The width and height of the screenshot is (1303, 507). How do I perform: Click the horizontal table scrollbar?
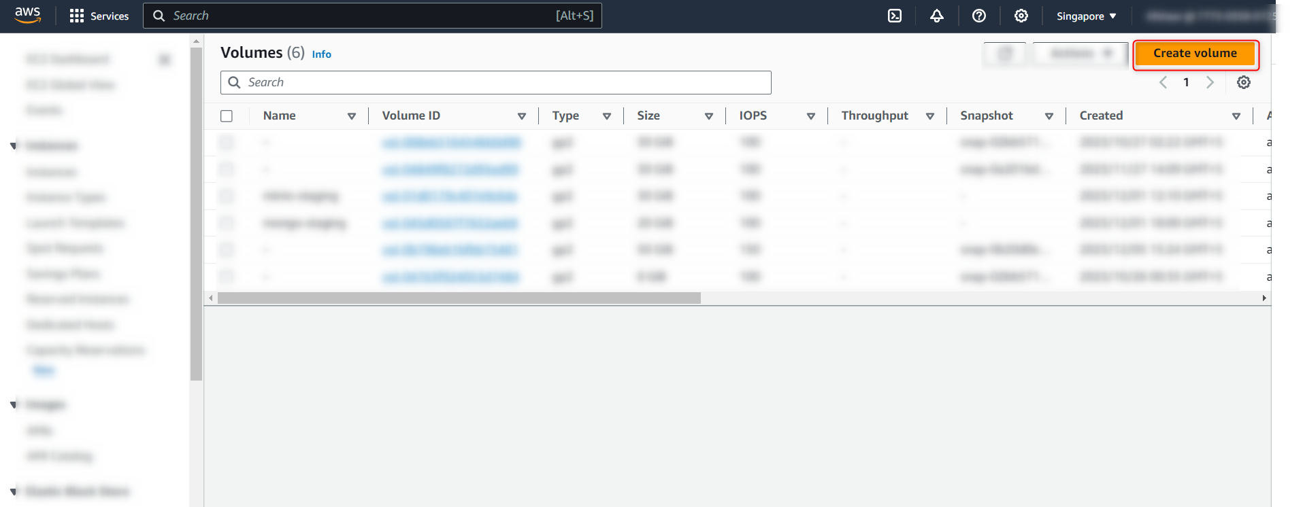459,298
